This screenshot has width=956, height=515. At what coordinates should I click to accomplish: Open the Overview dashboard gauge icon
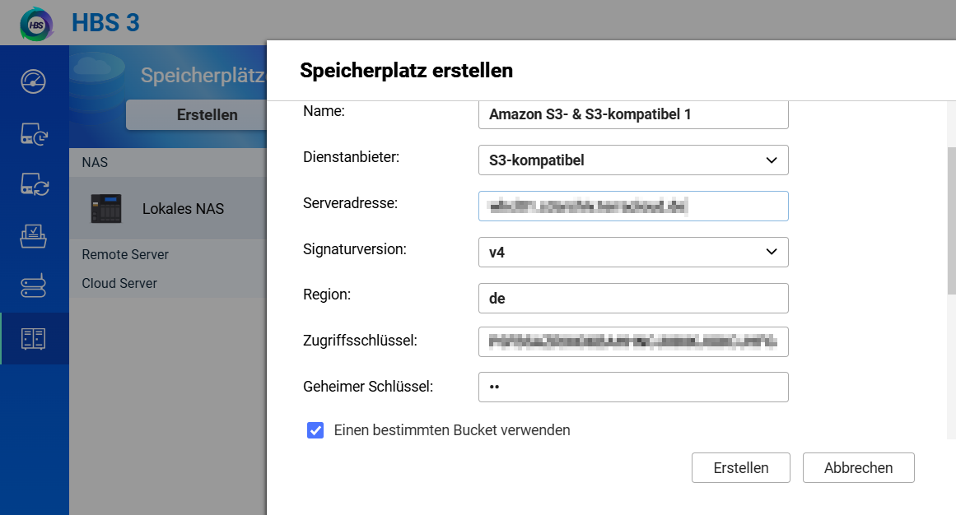34,81
